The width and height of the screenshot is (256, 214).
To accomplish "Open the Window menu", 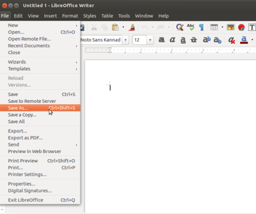I will (144, 16).
